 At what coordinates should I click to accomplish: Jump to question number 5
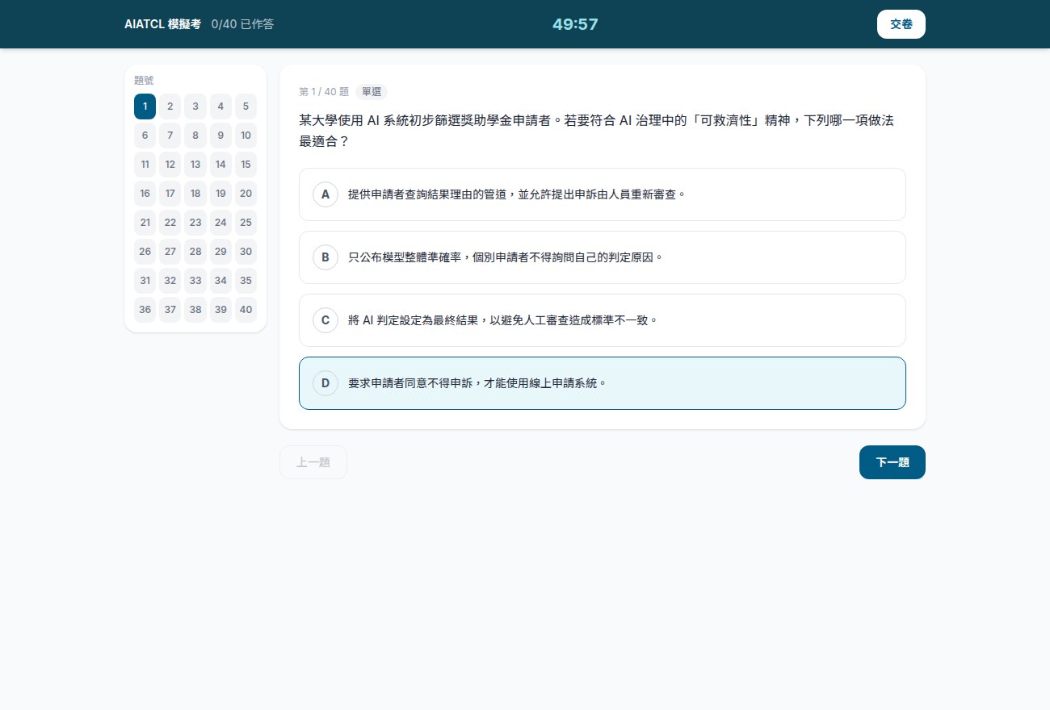246,106
